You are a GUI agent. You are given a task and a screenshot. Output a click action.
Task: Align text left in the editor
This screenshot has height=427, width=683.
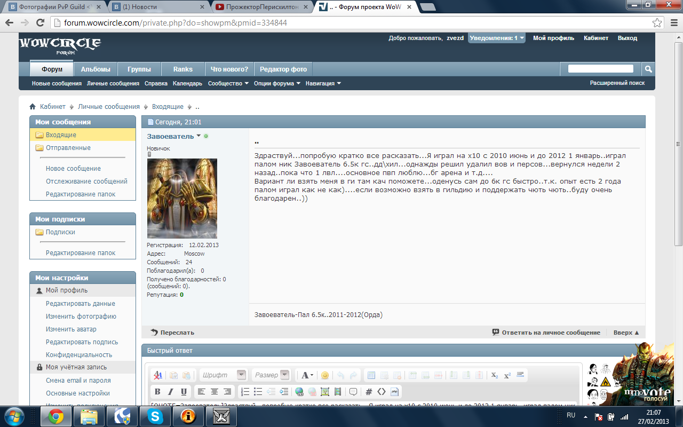coord(201,392)
